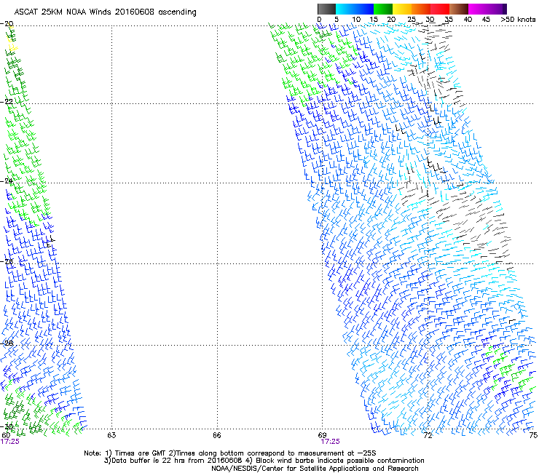Click the '-22' latitude axis label
Screen dimensions: 539x473
pos(7,102)
